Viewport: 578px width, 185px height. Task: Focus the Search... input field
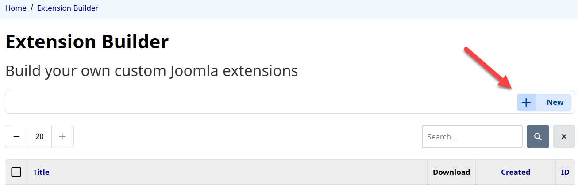click(x=472, y=137)
